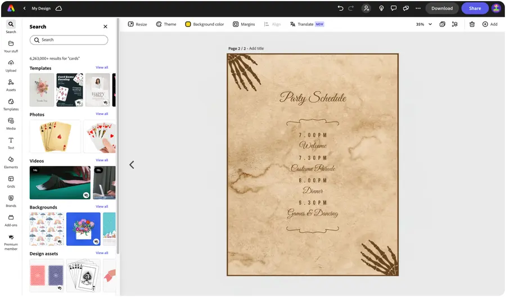Select the hand holding cards photo
This screenshot has height=297, width=506.
100,136
